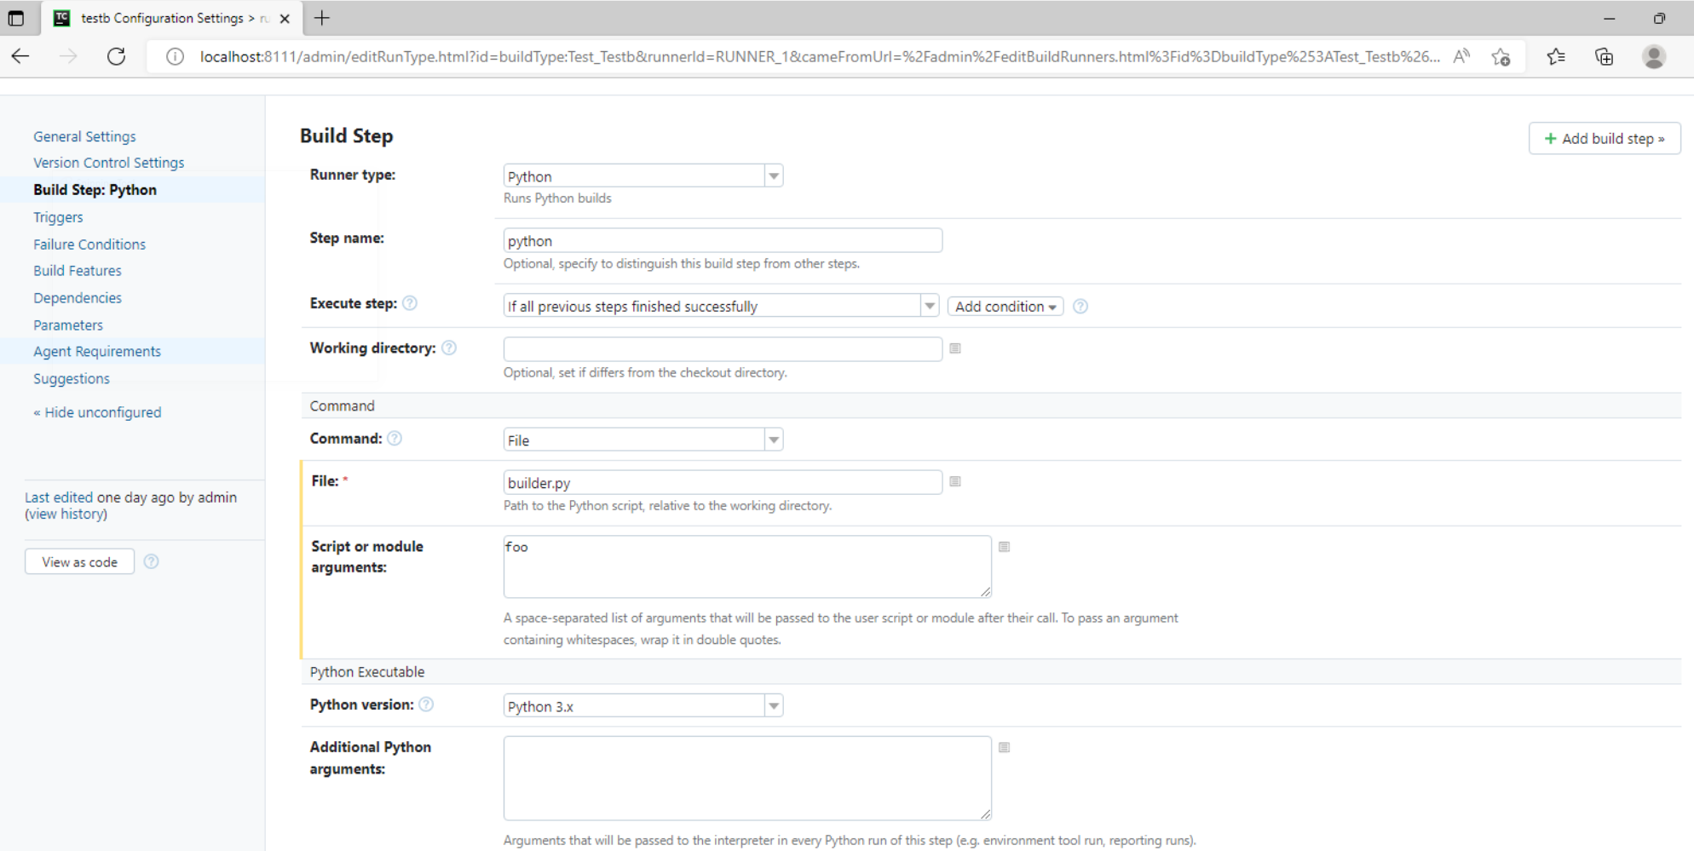Open the Read aloud icon
The width and height of the screenshot is (1694, 851).
[x=1461, y=57]
